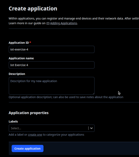This screenshot has height=157, width=139.
Task: Click the Application properties section heading
Action: (29, 113)
